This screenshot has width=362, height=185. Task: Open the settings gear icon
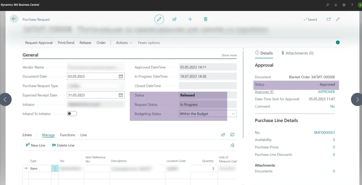pos(344,5)
